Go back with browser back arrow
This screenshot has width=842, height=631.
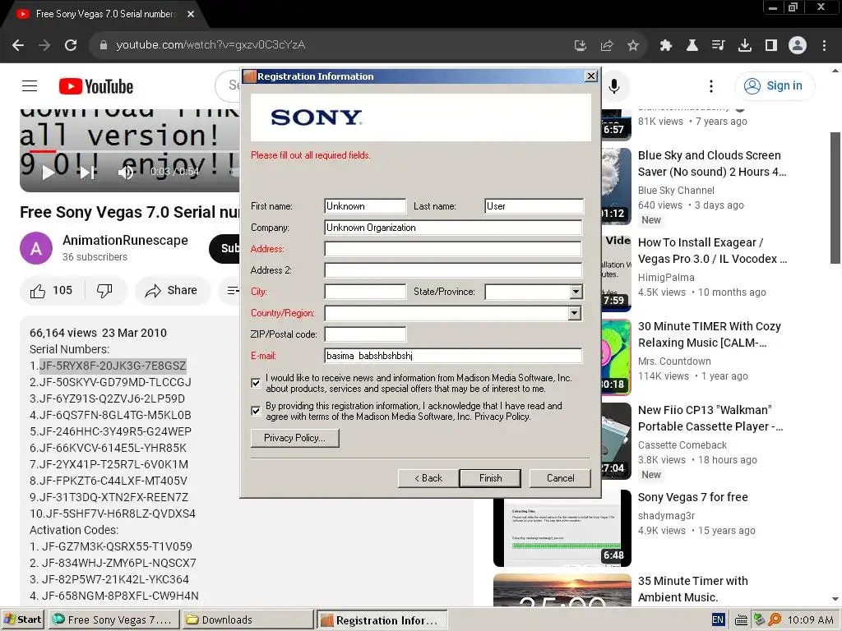pyautogui.click(x=18, y=45)
